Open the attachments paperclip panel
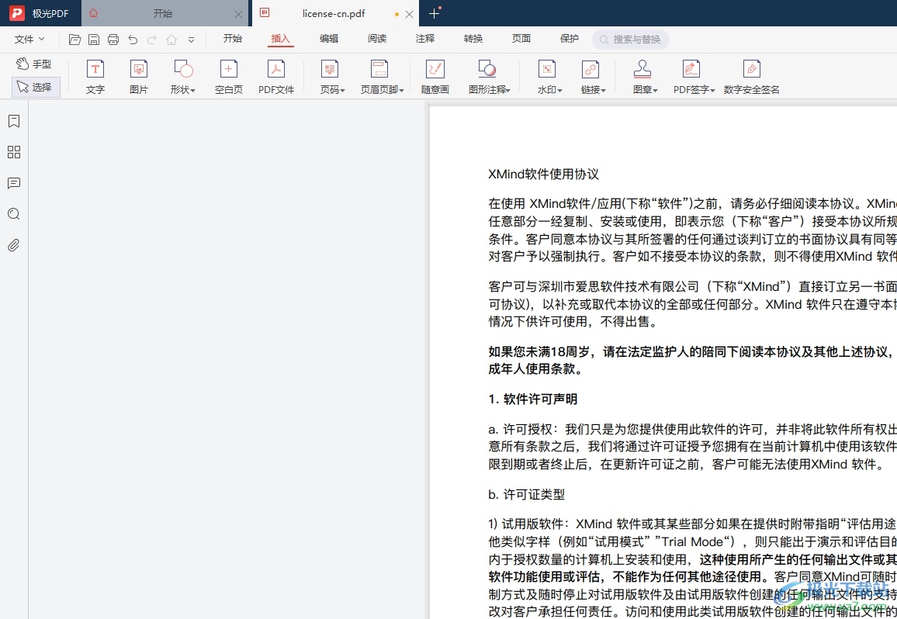The height and width of the screenshot is (619, 897). click(14, 245)
